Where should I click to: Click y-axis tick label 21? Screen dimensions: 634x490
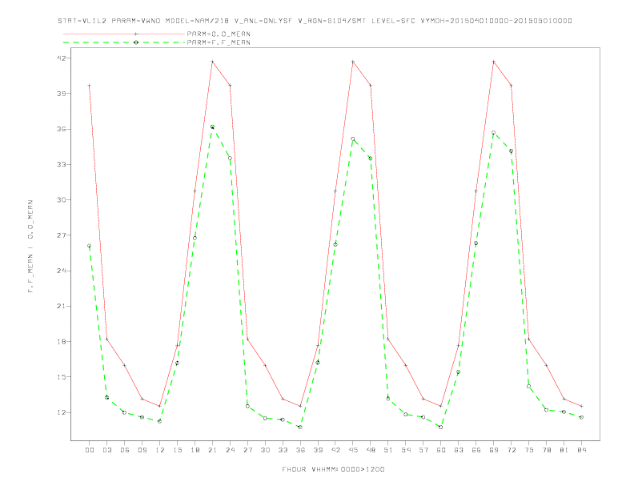click(62, 306)
